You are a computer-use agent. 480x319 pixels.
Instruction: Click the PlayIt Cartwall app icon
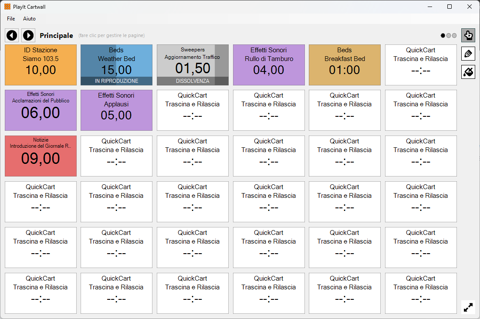(7, 7)
